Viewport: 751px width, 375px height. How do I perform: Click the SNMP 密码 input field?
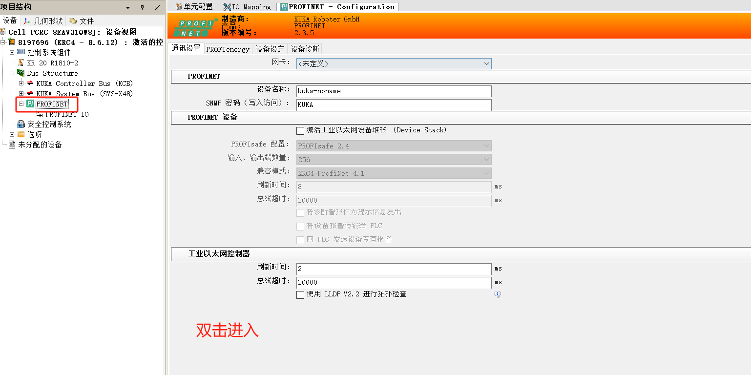394,105
